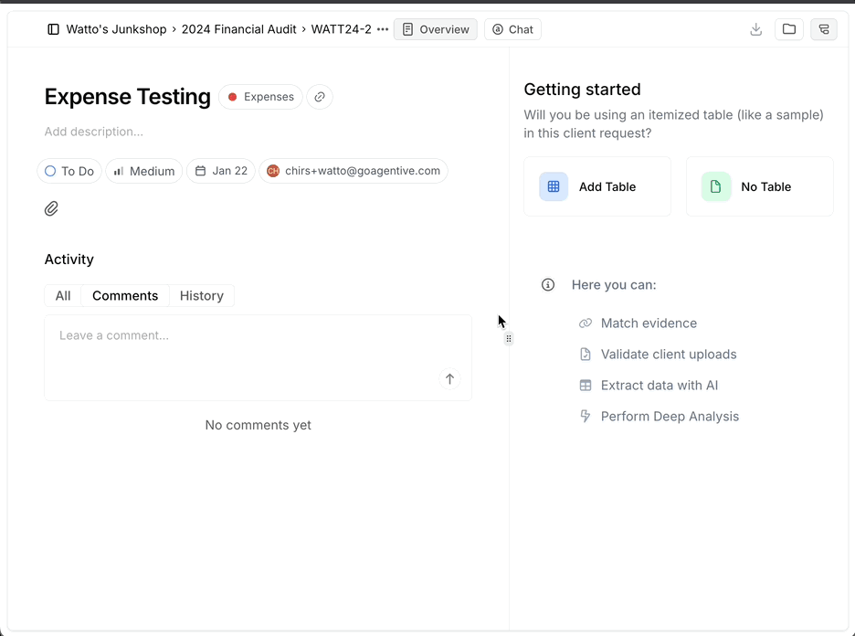Switch to the Chat tab
The height and width of the screenshot is (636, 855).
512,28
